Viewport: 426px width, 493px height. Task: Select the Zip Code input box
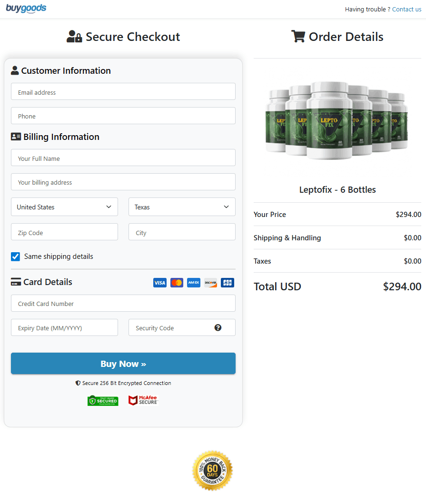(x=64, y=232)
